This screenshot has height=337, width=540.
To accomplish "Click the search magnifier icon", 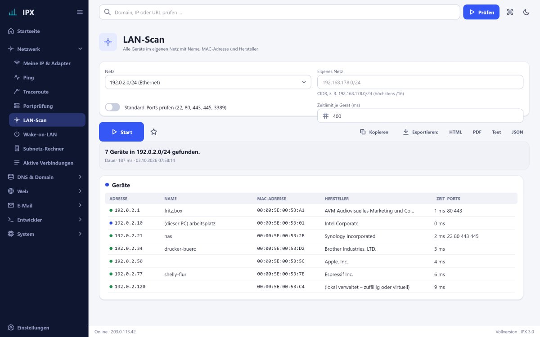I will tap(107, 12).
